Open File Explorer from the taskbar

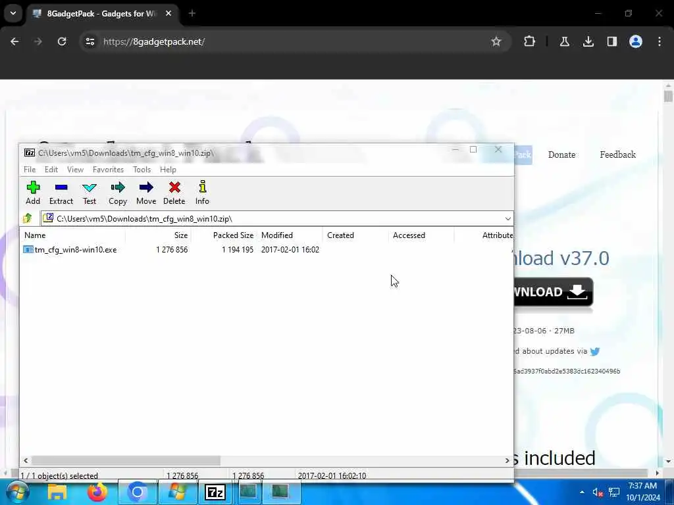click(x=57, y=492)
